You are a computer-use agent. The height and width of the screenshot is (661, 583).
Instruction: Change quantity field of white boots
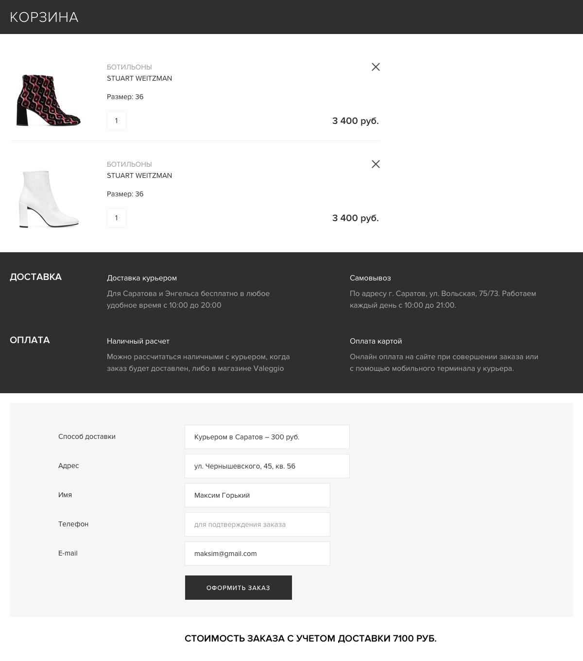117,218
